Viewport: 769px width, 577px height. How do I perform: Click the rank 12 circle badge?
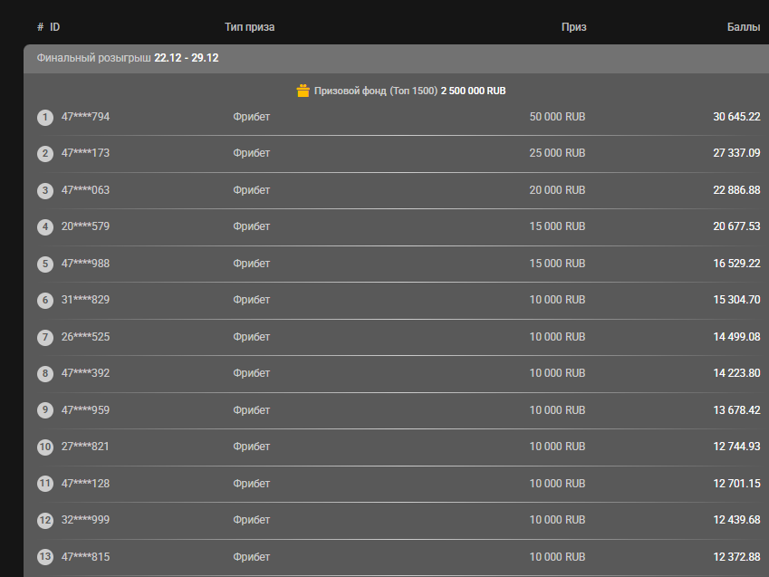pos(45,520)
